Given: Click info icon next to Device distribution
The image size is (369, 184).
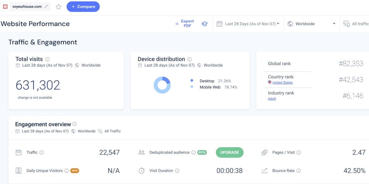Looking at the screenshot, I should click(x=189, y=59).
